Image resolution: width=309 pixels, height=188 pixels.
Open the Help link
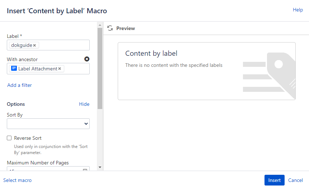pyautogui.click(x=298, y=10)
